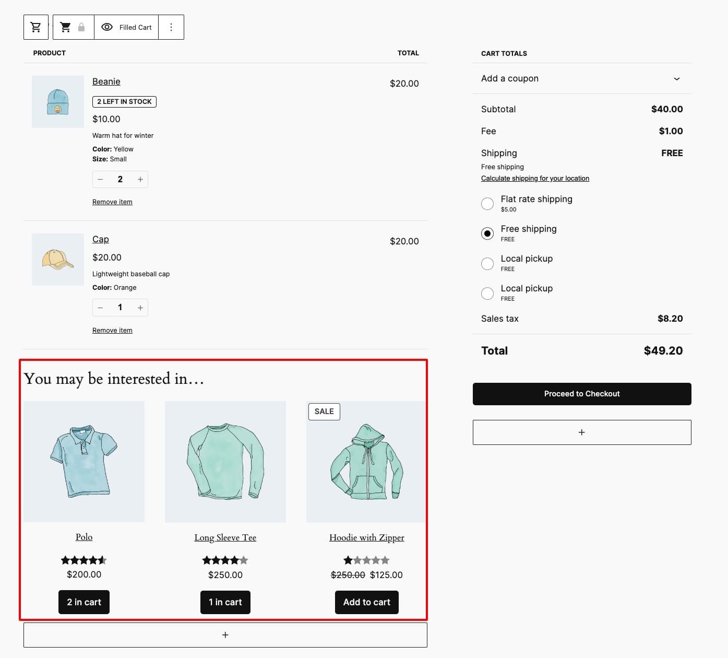Add block below Proceed to Checkout
Screen dimensions: 728x658
tap(582, 432)
